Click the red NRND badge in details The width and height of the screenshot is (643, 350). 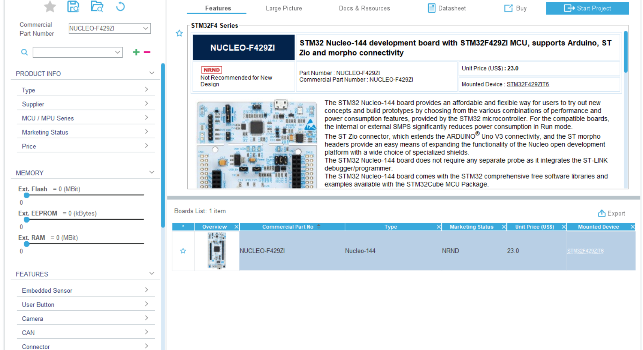212,70
